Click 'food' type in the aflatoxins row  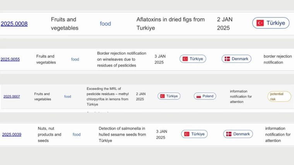(105, 24)
